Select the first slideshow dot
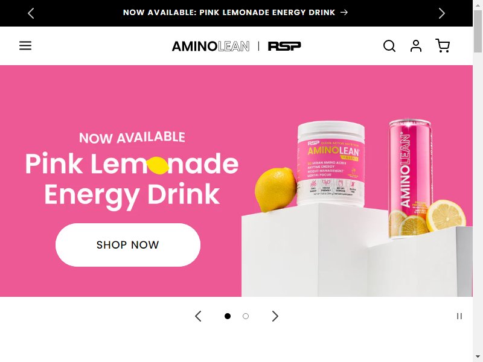 click(x=228, y=316)
